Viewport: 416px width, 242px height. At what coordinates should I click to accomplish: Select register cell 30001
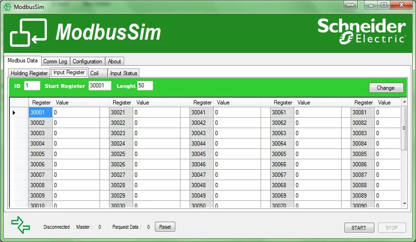(x=40, y=112)
